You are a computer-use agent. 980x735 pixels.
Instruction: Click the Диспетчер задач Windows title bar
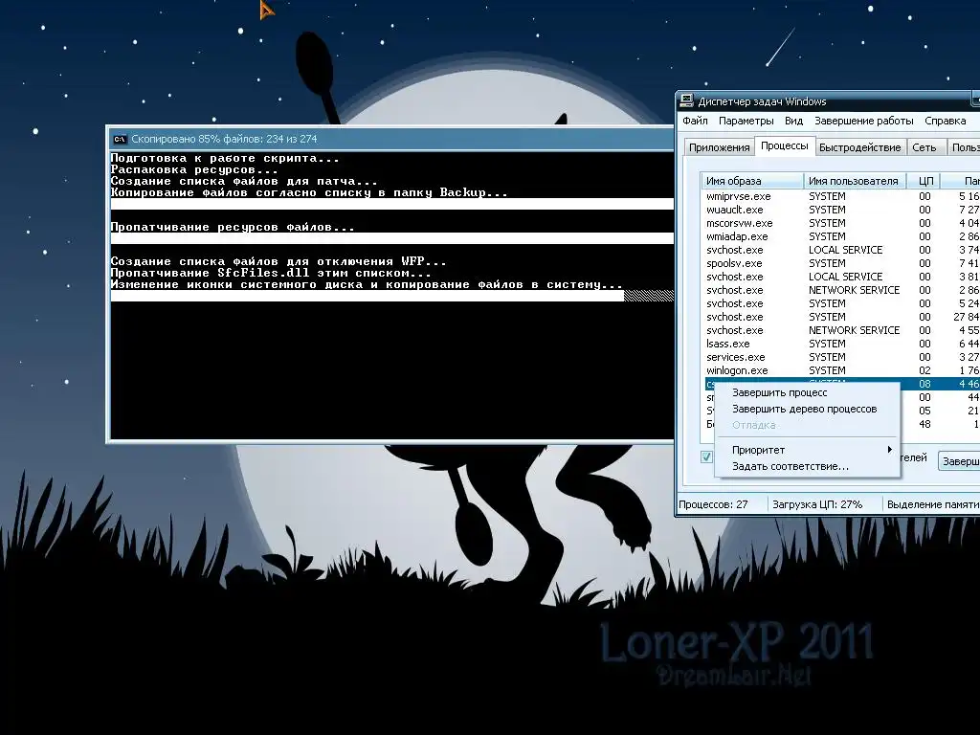(828, 101)
